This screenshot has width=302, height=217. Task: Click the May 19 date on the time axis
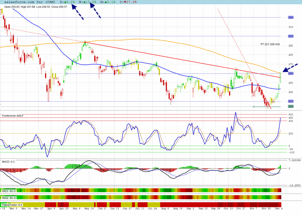89,208
